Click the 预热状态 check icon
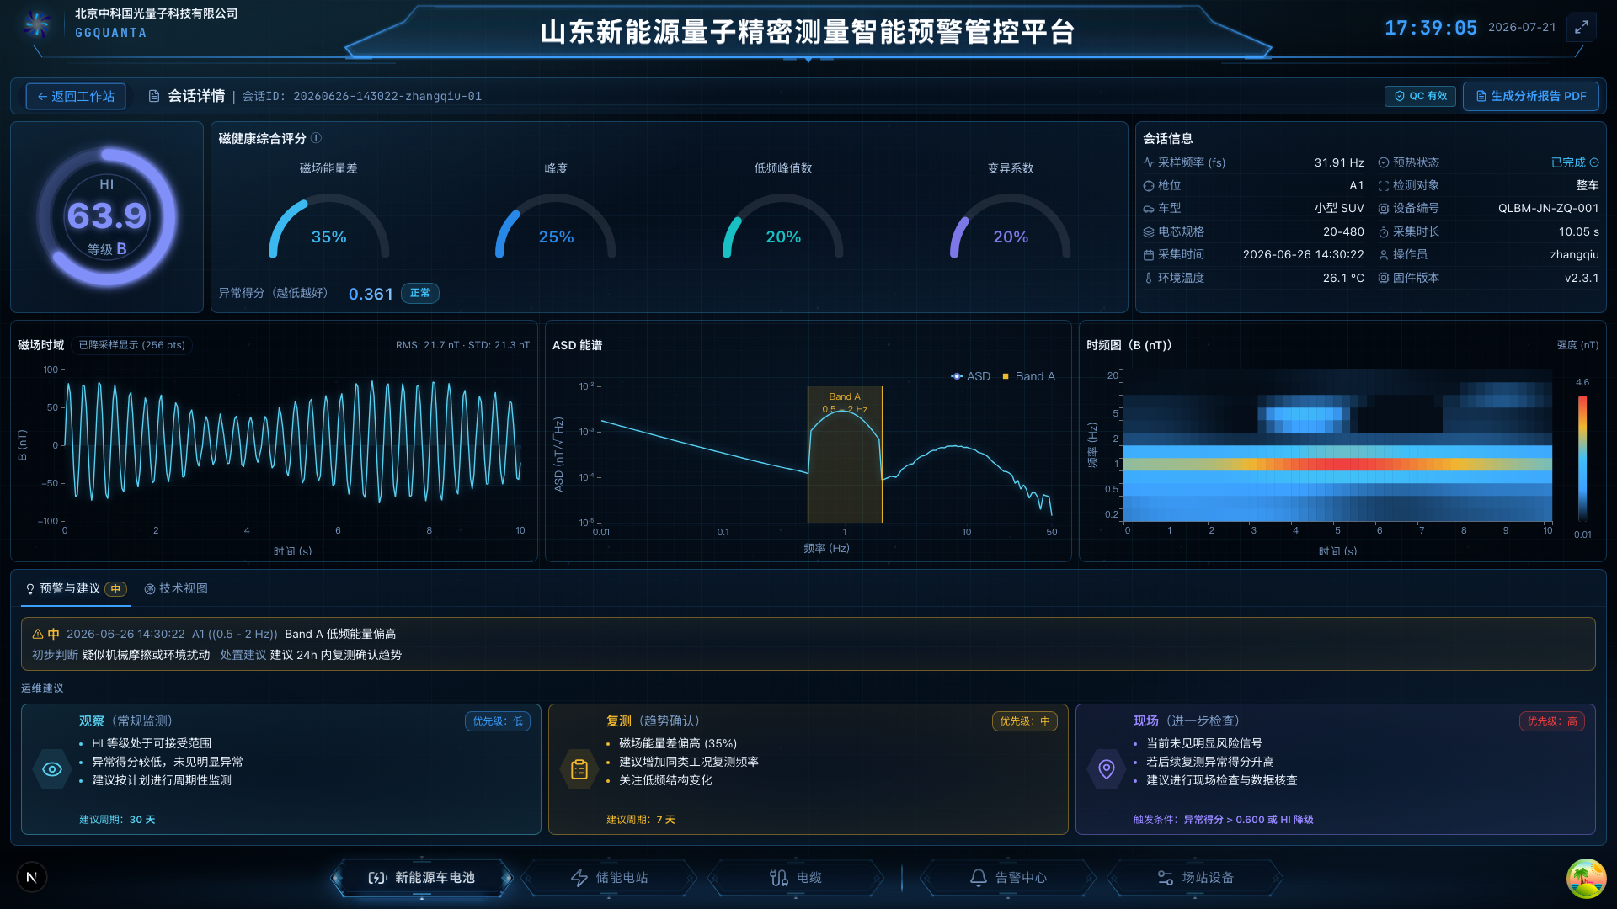 tap(1384, 162)
